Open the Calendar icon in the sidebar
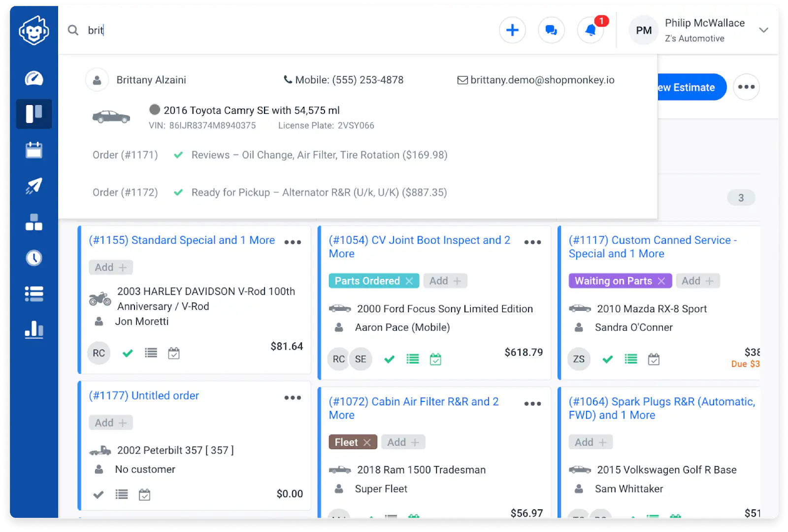Viewport: 788px width, 532px height. click(33, 150)
